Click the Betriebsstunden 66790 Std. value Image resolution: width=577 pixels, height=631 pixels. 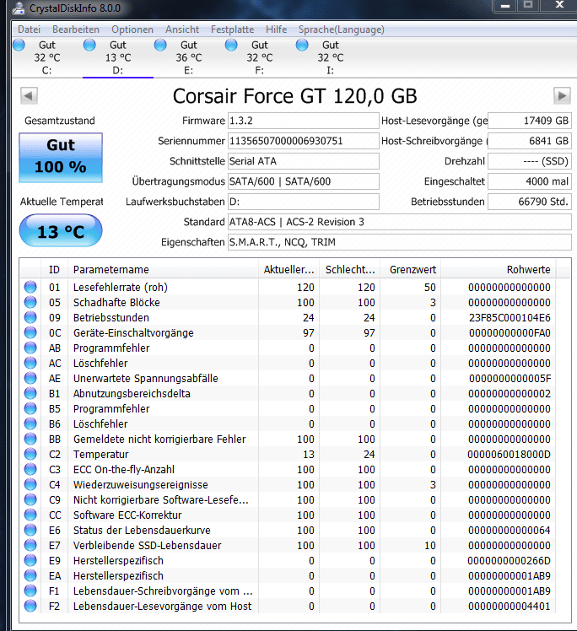point(530,202)
